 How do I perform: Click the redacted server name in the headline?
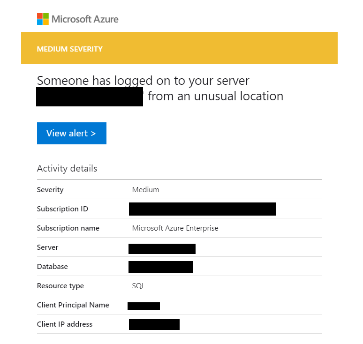(x=90, y=97)
